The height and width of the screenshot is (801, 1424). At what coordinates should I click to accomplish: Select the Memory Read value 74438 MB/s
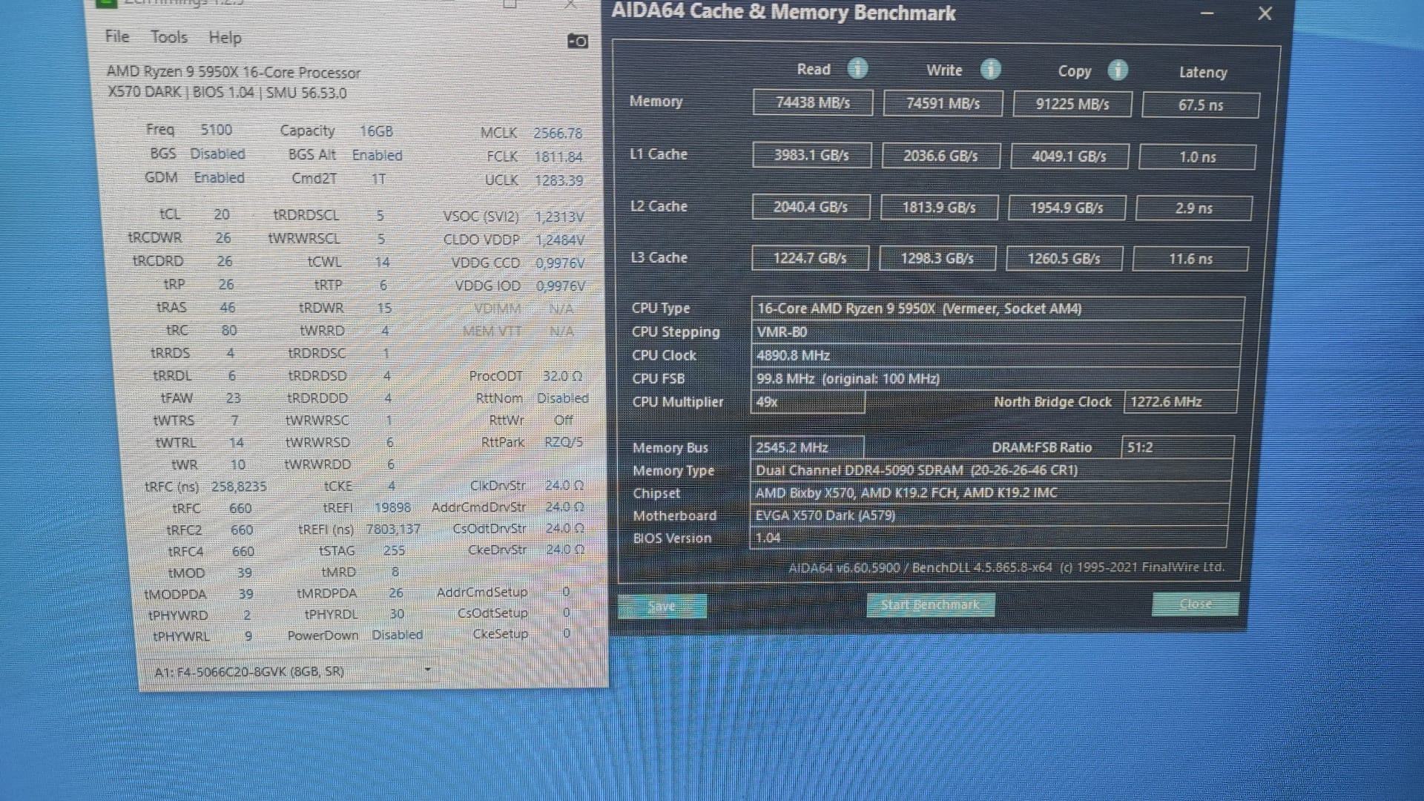tap(813, 102)
